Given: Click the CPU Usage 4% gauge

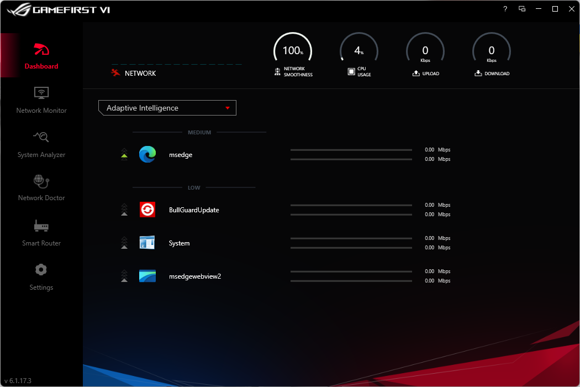Looking at the screenshot, I should click(359, 49).
